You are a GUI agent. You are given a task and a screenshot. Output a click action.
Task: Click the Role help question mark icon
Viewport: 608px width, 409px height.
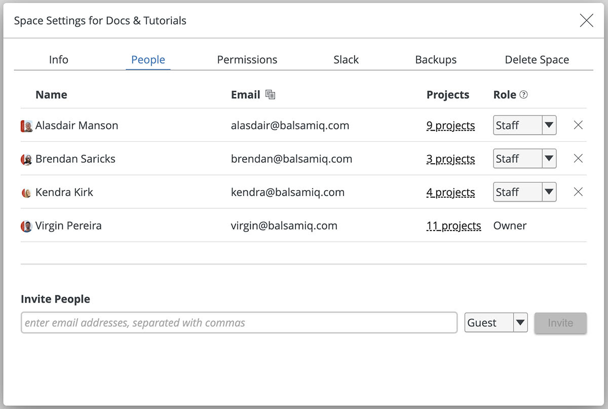(x=524, y=95)
